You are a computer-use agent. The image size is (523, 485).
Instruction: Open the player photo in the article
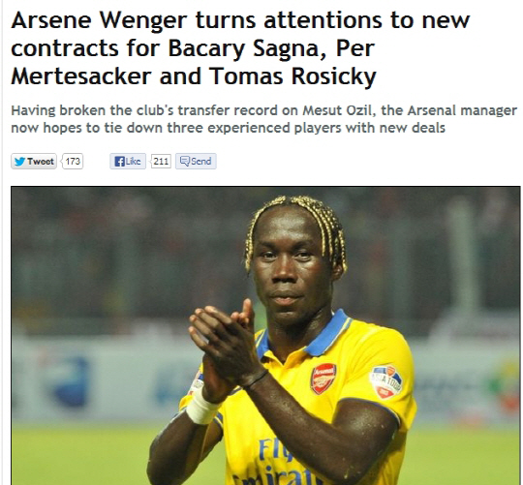pos(265,335)
